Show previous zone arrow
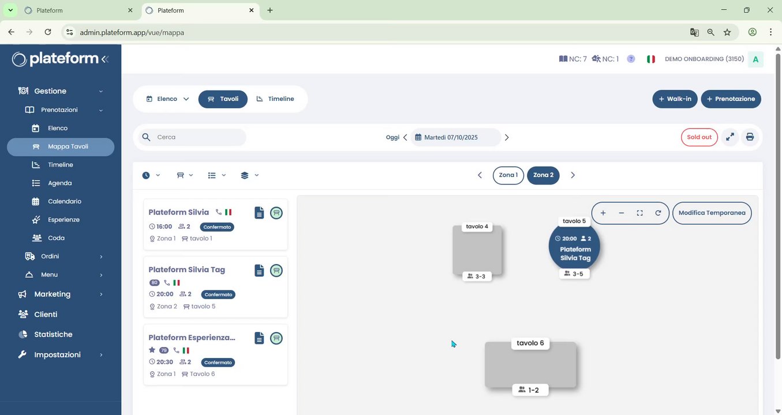Screen dimensions: 782x415 click(480, 175)
